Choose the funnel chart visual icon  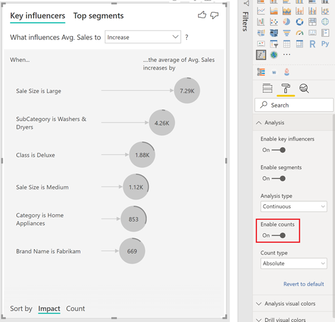pyautogui.click(x=286, y=32)
